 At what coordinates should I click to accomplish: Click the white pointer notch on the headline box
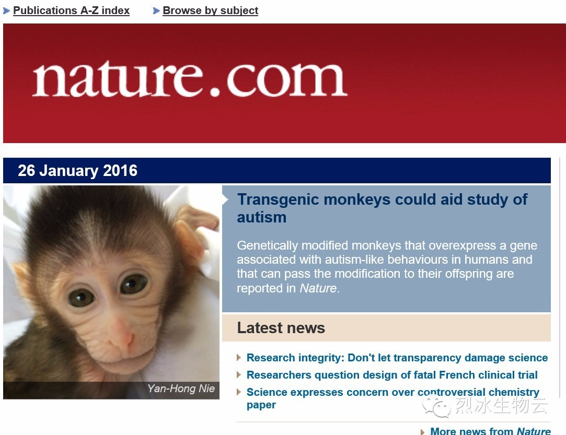(225, 199)
